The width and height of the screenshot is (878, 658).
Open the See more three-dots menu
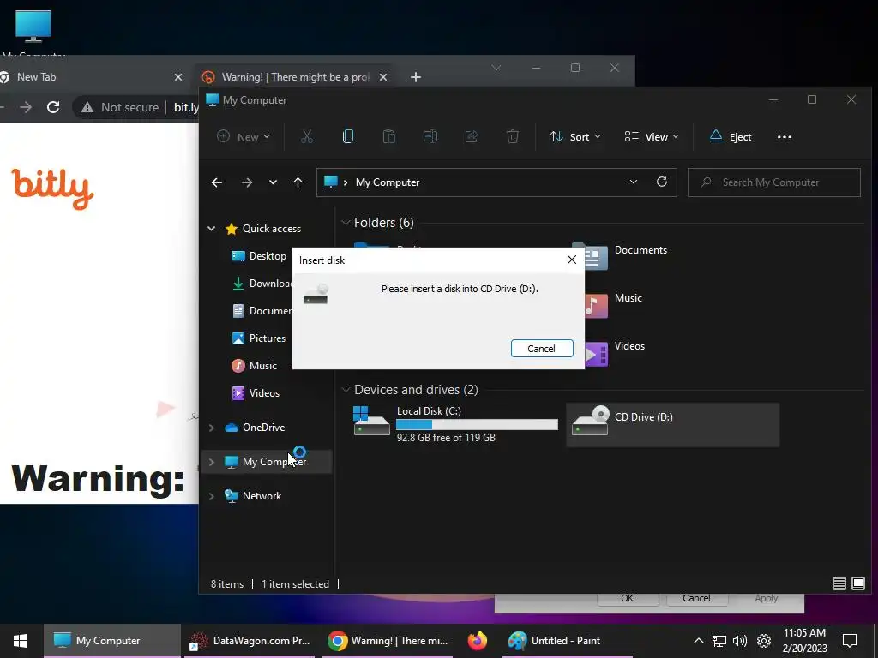pyautogui.click(x=785, y=136)
